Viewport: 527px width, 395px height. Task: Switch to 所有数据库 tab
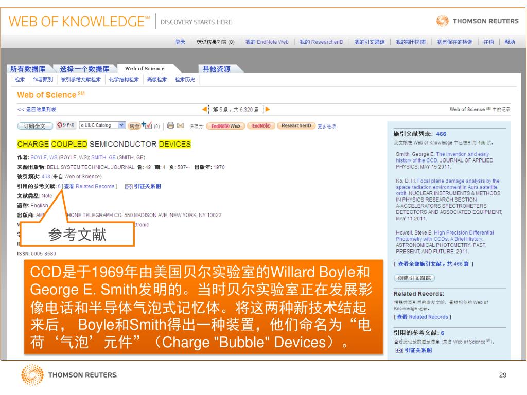pyautogui.click(x=28, y=69)
